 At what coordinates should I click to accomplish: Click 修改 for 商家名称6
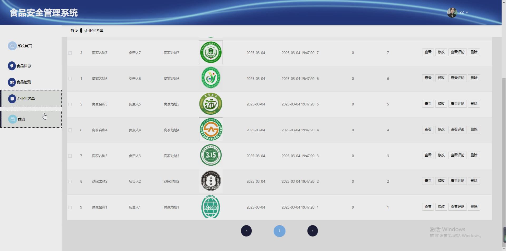(x=441, y=78)
